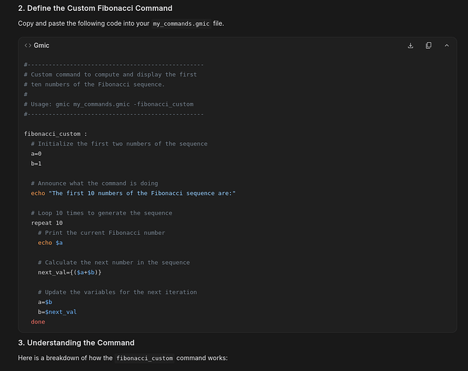Click the "echo $a" code line
The image size is (468, 371).
[50, 242]
